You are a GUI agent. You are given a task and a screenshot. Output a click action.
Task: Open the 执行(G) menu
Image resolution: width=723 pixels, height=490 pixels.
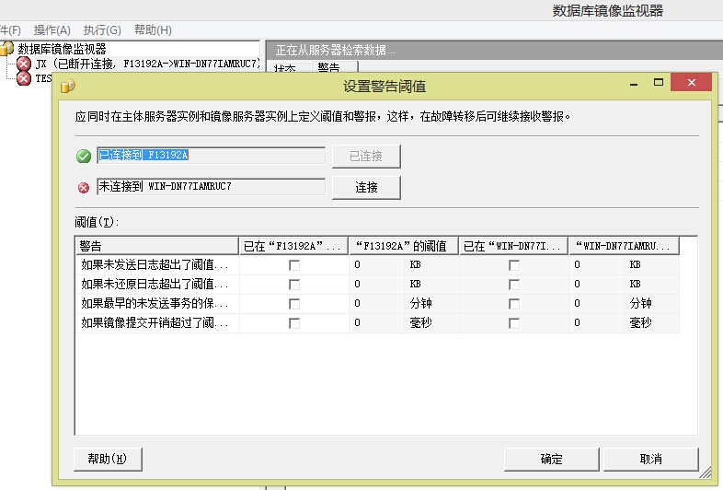[101, 30]
